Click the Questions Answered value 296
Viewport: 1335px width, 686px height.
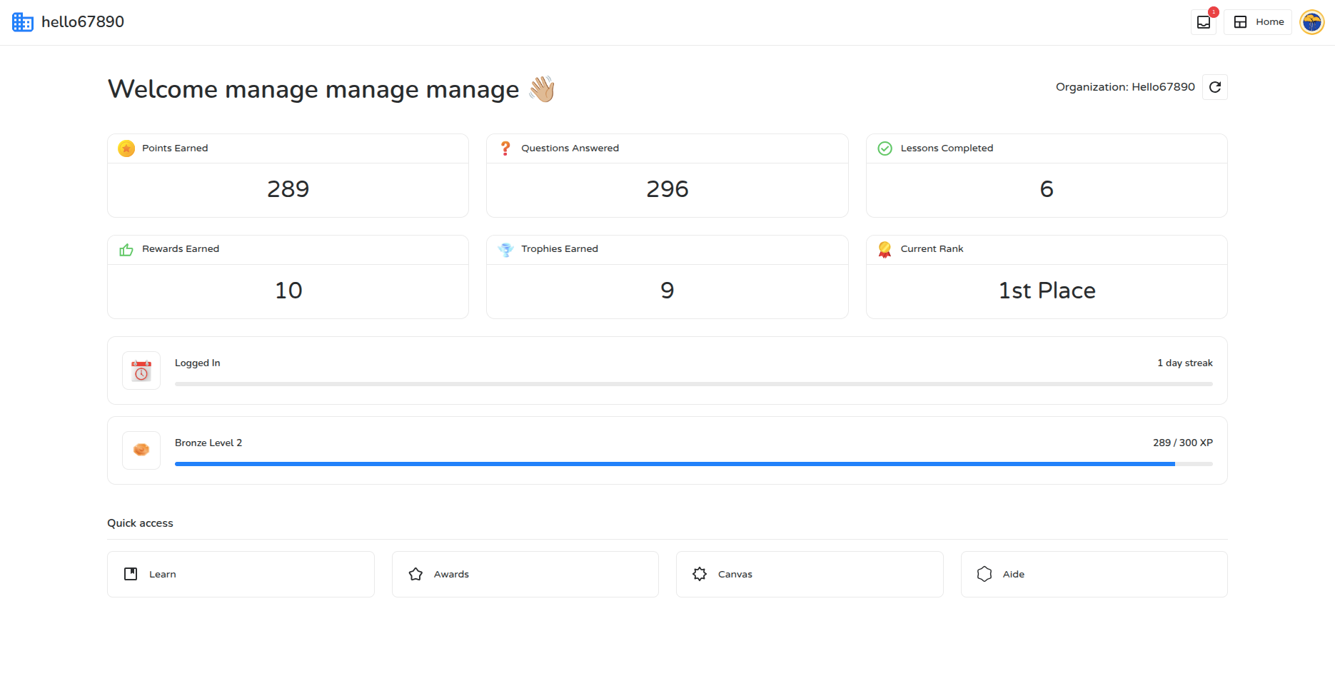(667, 189)
